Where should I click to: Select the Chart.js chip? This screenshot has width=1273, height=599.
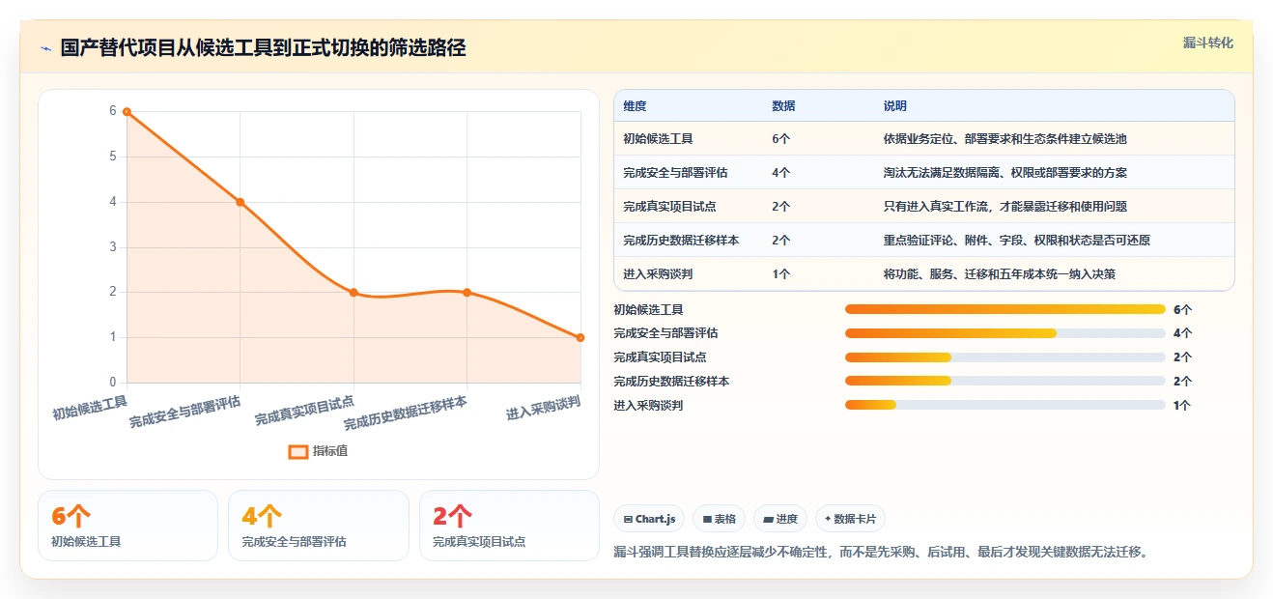[649, 519]
